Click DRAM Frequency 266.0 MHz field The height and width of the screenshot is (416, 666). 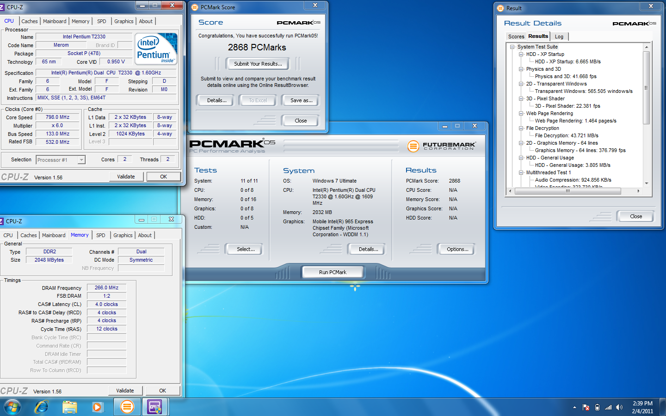click(x=106, y=288)
